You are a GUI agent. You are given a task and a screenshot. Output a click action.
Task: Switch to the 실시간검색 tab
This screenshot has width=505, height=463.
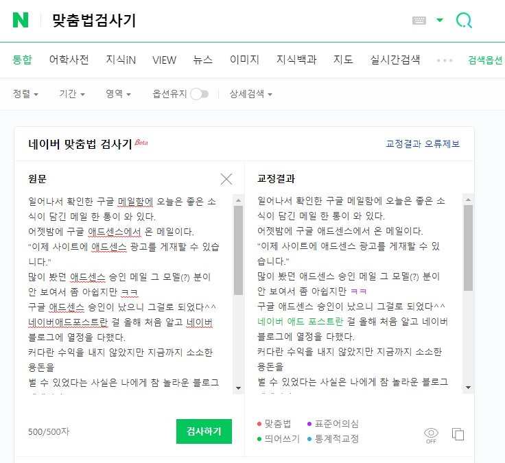coord(395,60)
